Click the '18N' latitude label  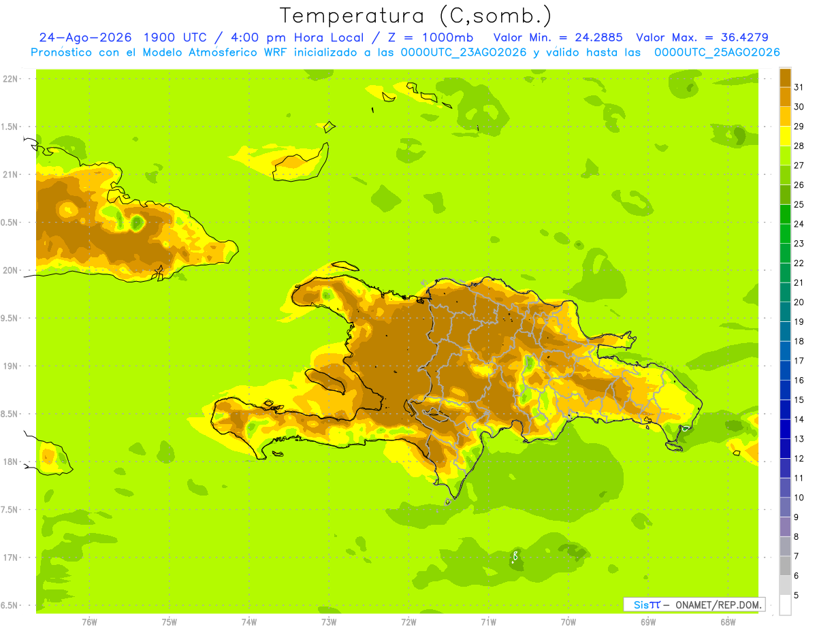pos(12,462)
